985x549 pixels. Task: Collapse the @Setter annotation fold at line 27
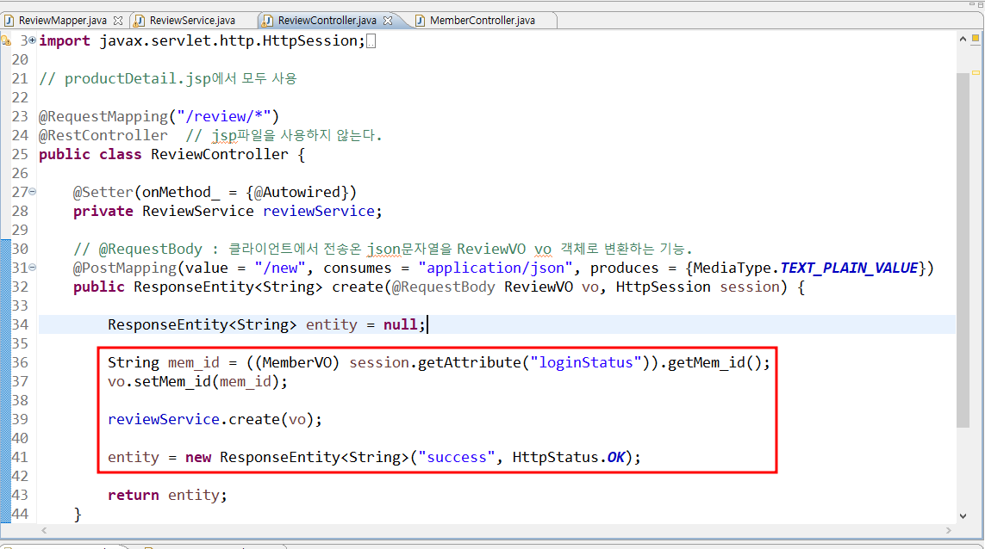coord(32,192)
